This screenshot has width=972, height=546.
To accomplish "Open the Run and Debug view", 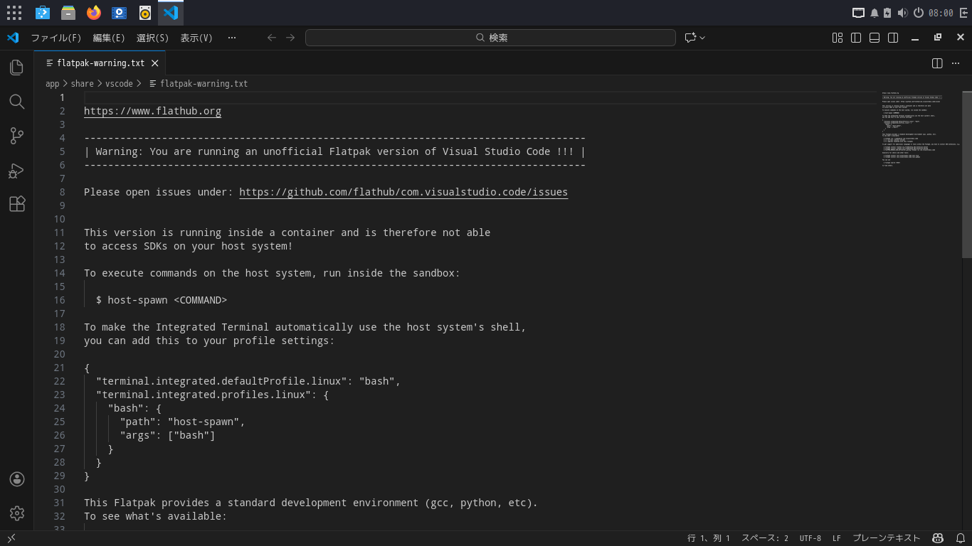I will coord(17,170).
